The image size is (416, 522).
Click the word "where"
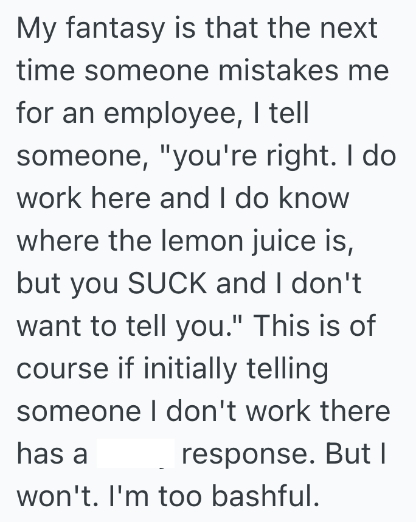58,243
